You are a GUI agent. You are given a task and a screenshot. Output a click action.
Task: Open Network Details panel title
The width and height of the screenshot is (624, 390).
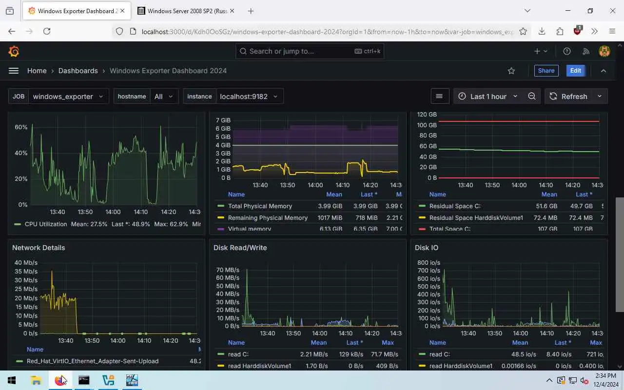pos(39,248)
